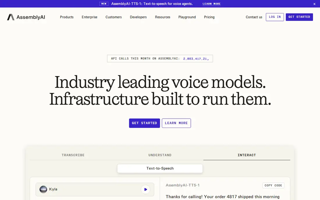320x200 pixels.
Task: Click the 'Thanks for calling!' sample text
Action: 223,197
